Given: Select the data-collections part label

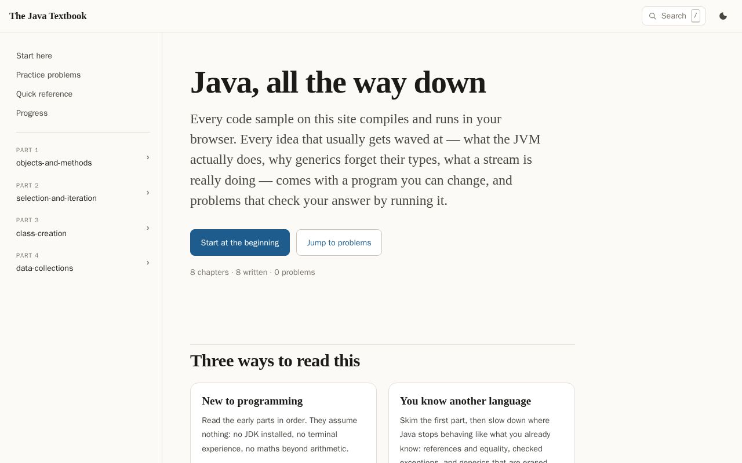Looking at the screenshot, I should (x=45, y=269).
